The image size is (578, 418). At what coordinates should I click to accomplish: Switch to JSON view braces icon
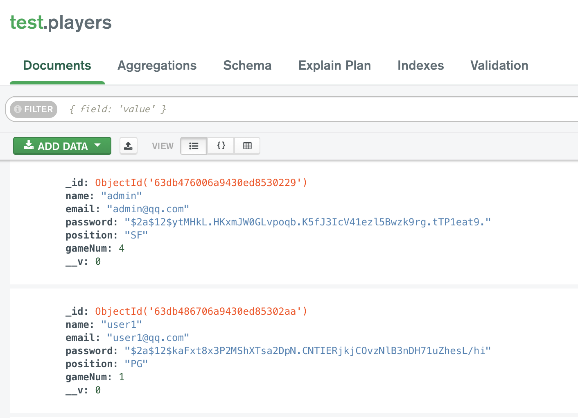[x=221, y=146]
